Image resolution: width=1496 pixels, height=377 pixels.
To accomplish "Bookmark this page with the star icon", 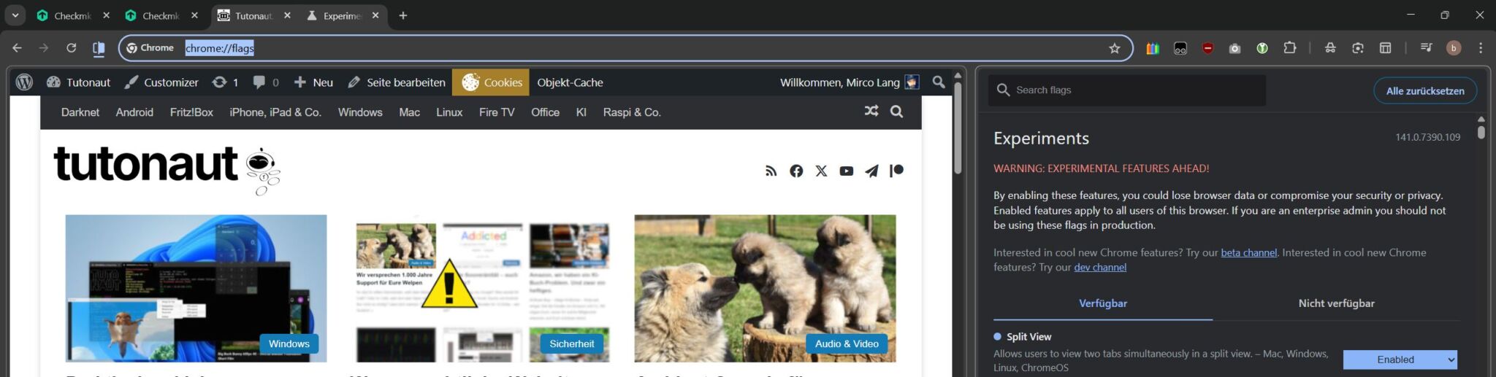I will click(x=1114, y=48).
